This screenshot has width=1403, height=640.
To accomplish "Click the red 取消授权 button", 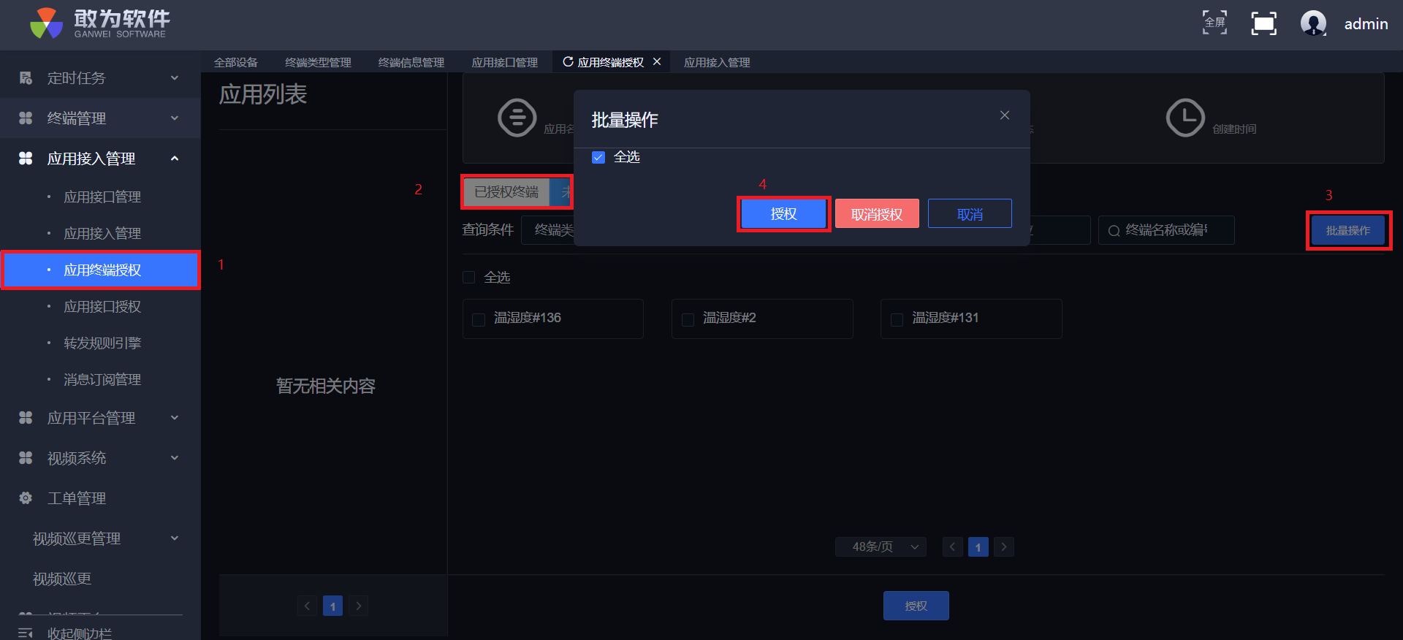I will tap(877, 214).
